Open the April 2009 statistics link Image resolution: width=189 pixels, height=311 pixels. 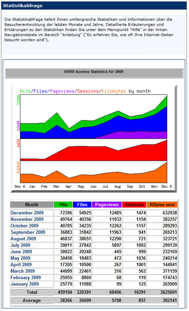pyautogui.click(x=21, y=264)
